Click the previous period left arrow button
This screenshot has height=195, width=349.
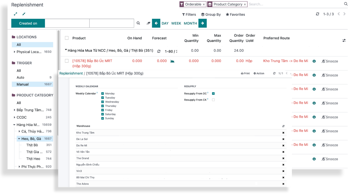point(156,23)
